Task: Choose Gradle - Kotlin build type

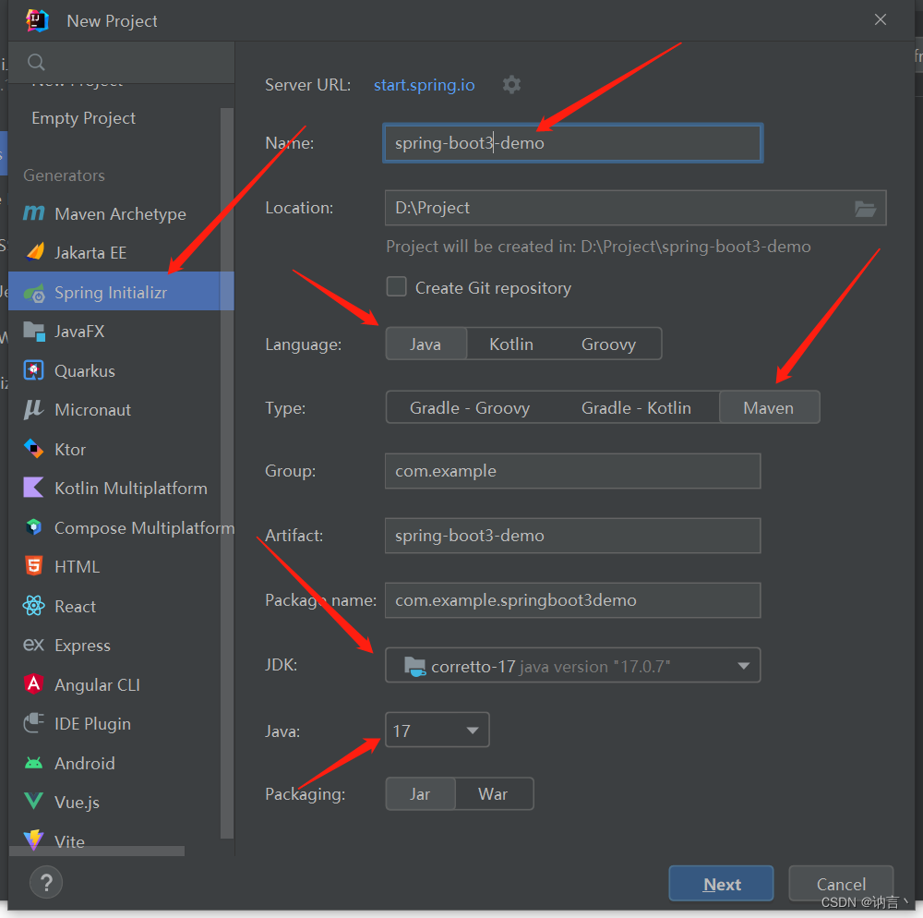Action: [x=636, y=407]
